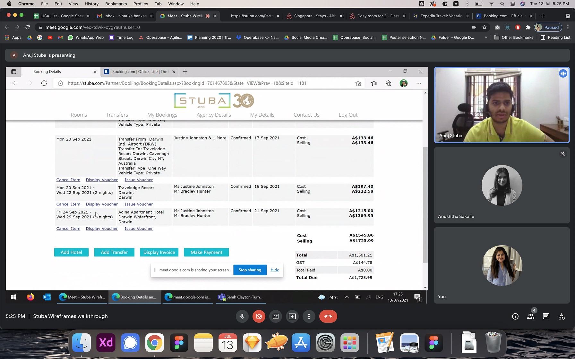Open Reading List panel
Viewport: 575px width, 359px height.
click(555, 38)
